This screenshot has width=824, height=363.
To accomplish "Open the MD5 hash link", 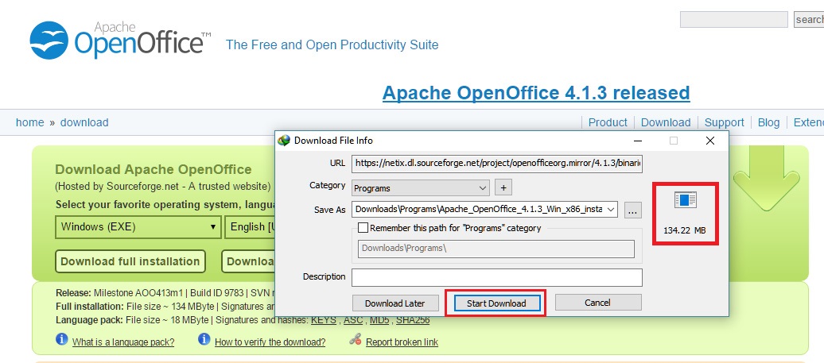I will 379,319.
